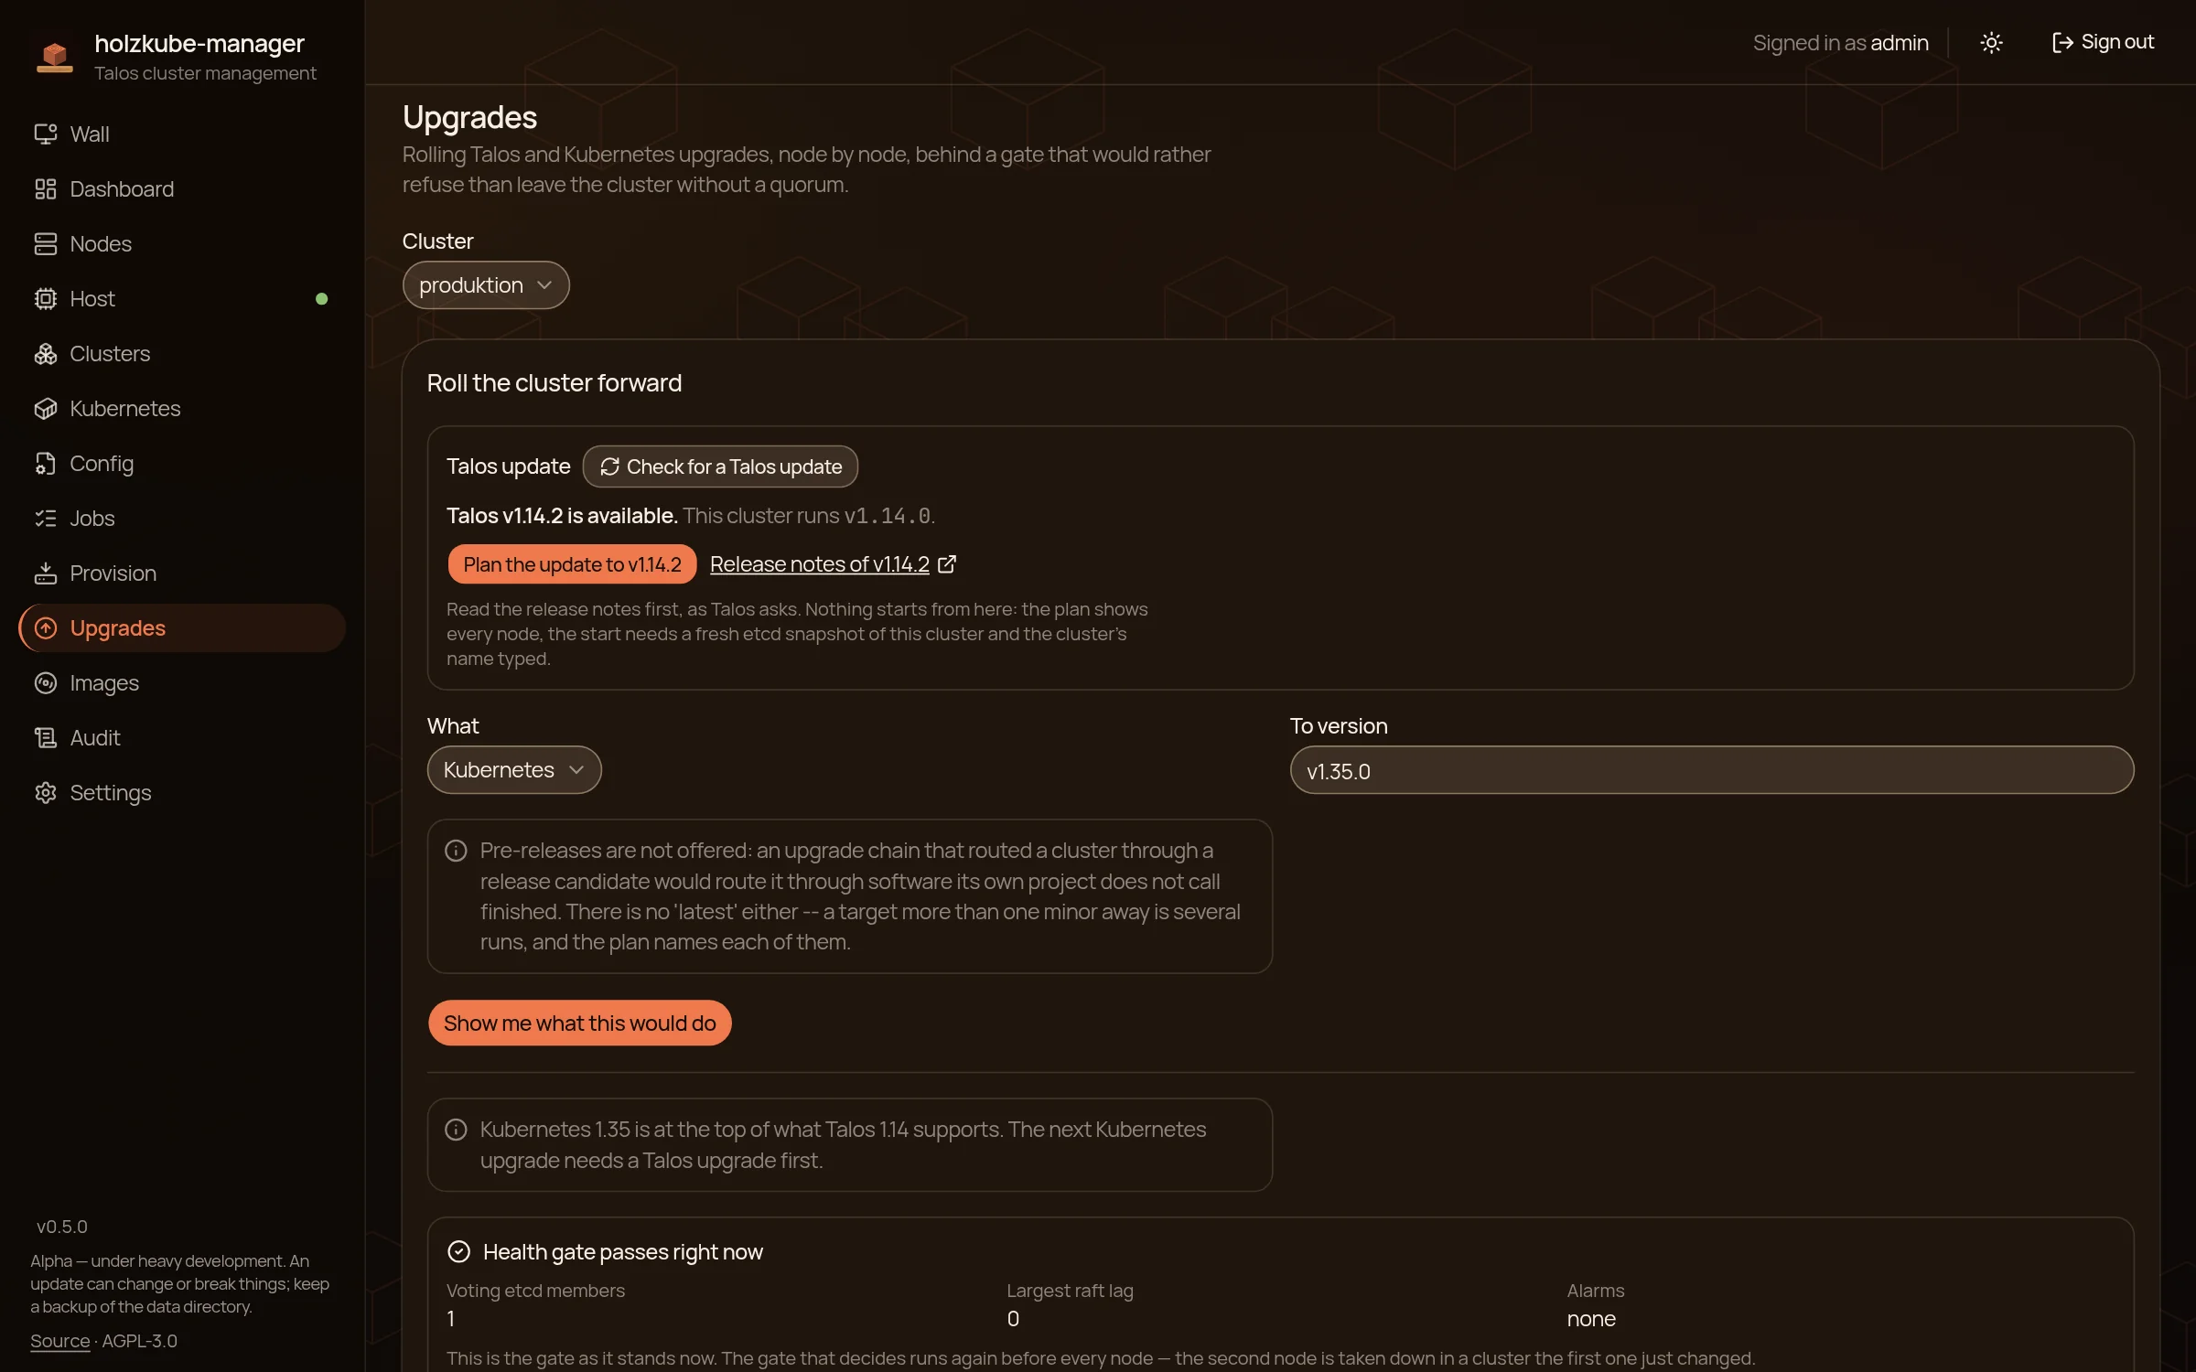The image size is (2196, 1372).
Task: Select Upgrades in the sidebar
Action: pyautogui.click(x=182, y=628)
